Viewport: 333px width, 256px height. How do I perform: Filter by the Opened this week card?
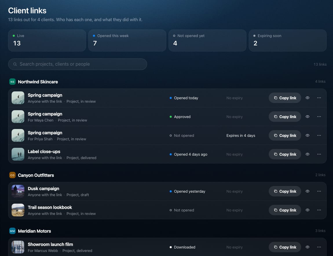127,40
